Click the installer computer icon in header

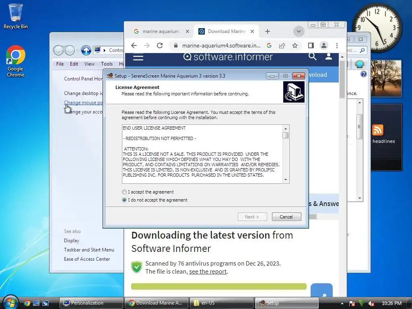pos(294,92)
